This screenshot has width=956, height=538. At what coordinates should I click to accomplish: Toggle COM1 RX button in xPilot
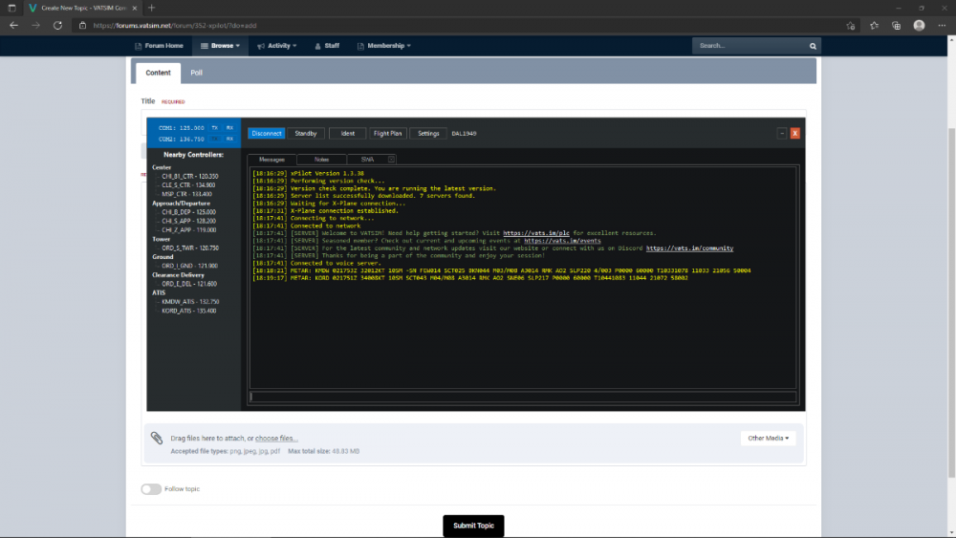[x=229, y=128]
